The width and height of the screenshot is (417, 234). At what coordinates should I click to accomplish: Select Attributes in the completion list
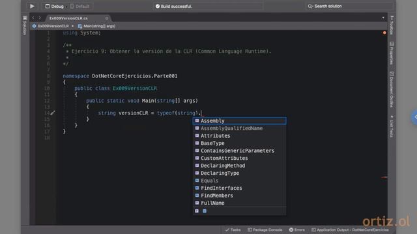[x=239, y=136]
